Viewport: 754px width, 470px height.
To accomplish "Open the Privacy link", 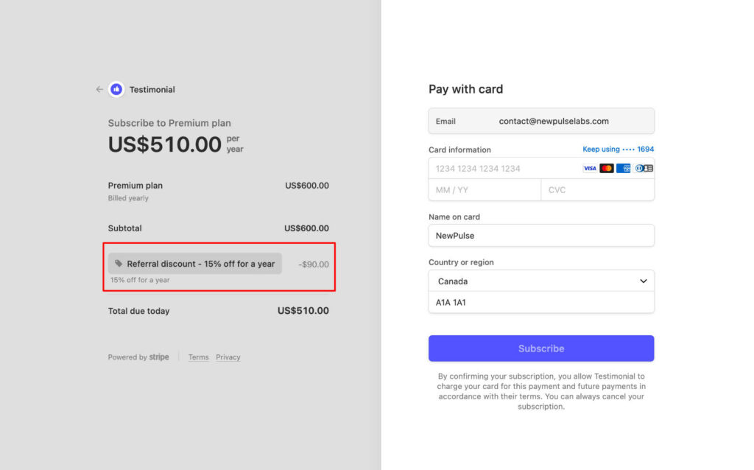I will (228, 357).
